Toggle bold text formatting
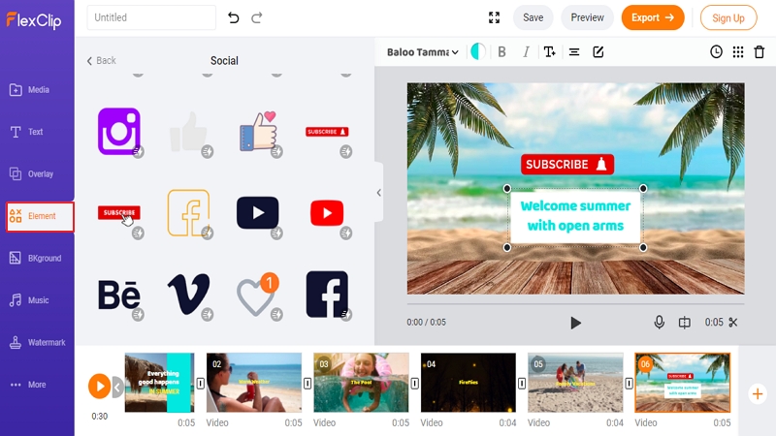The width and height of the screenshot is (776, 436). [x=501, y=52]
